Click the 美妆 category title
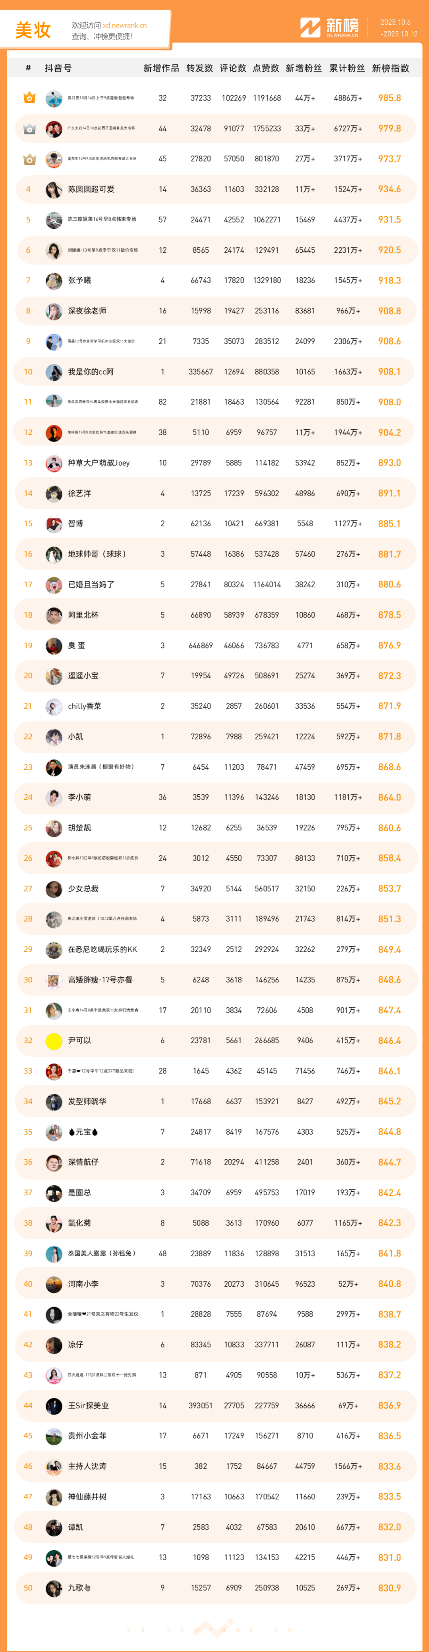This screenshot has width=429, height=1652. 33,30
